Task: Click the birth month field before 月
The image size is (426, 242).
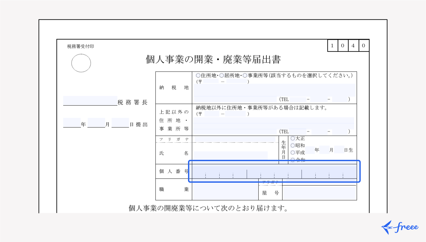Action: (324, 150)
